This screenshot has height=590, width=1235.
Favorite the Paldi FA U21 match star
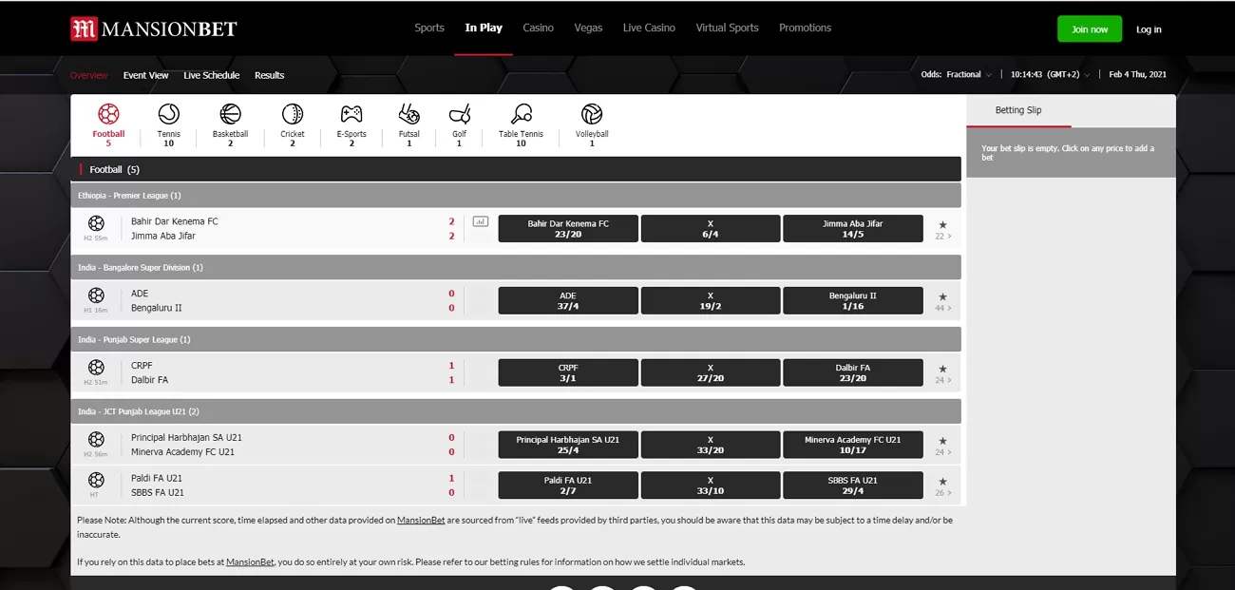coord(942,482)
